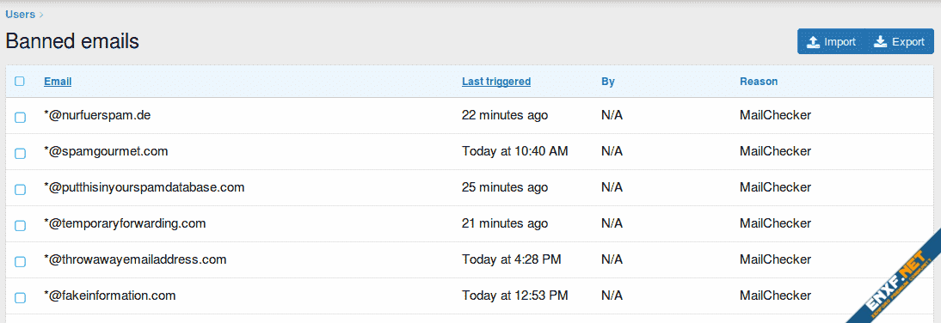941x323 pixels.
Task: Click the Import upload icon
Action: (x=813, y=42)
